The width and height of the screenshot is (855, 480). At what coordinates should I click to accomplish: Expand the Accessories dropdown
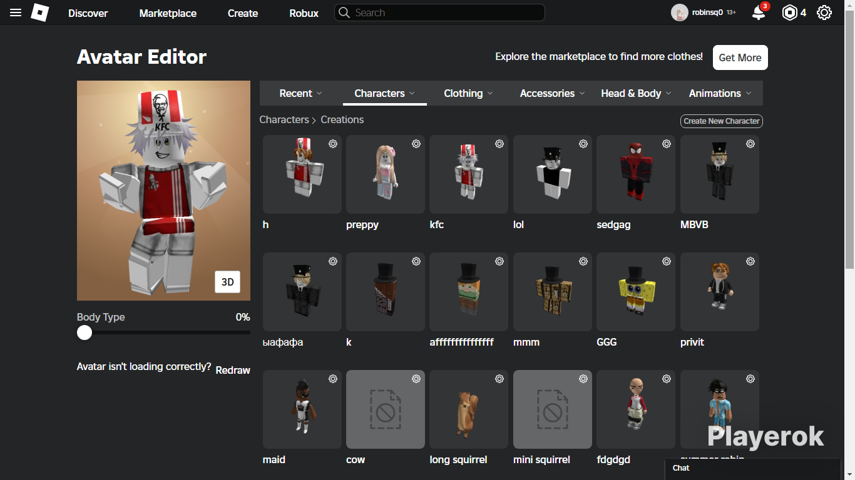553,93
